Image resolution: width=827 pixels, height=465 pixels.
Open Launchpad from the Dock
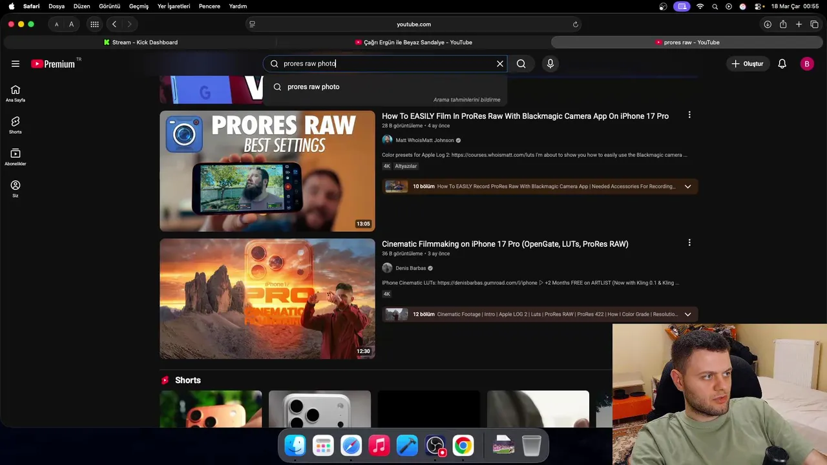[x=323, y=446]
